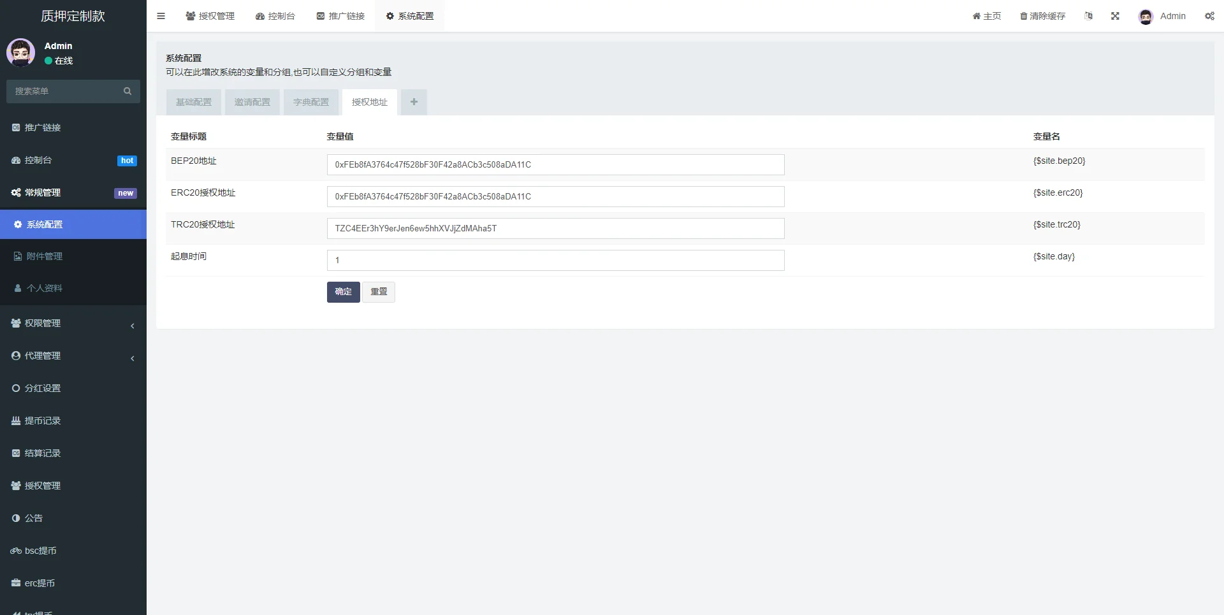Viewport: 1224px width, 615px height.
Task: Click the 重置 reset button
Action: pos(379,292)
